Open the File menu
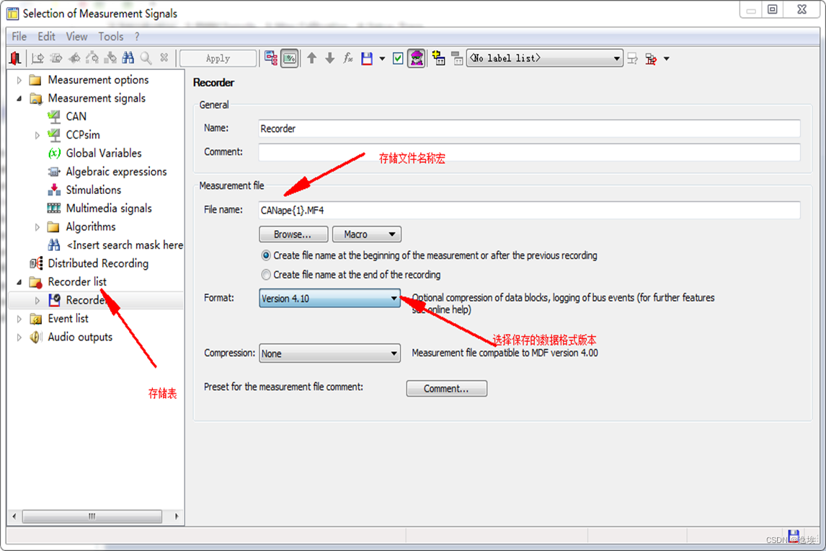 pyautogui.click(x=19, y=36)
